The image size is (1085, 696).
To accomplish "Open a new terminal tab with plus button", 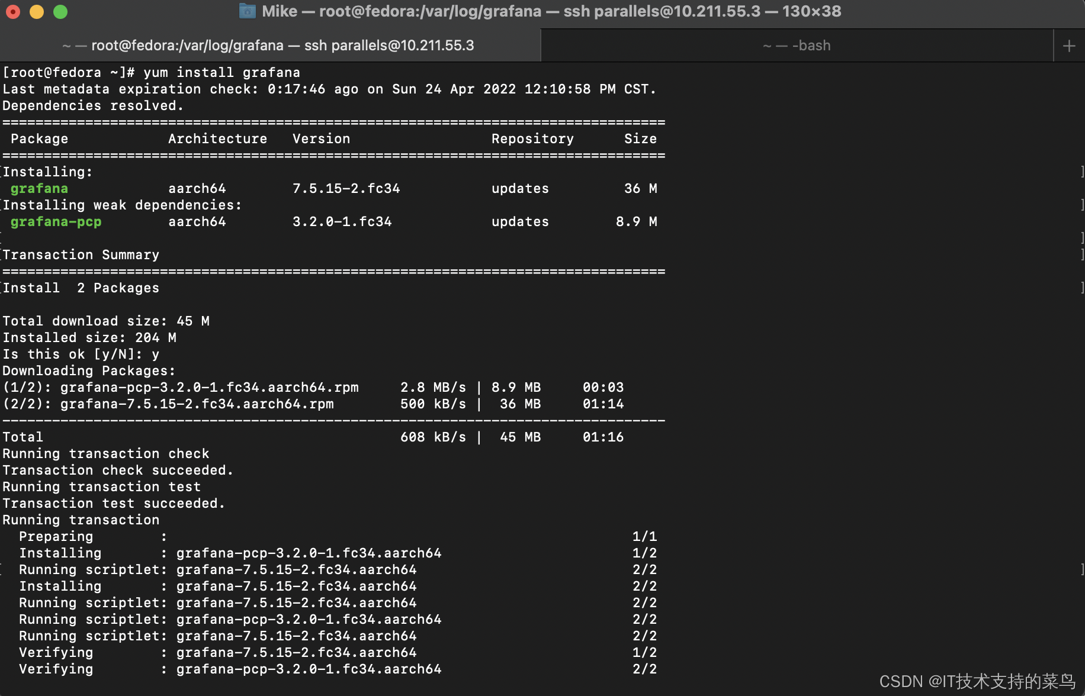I will 1069,46.
